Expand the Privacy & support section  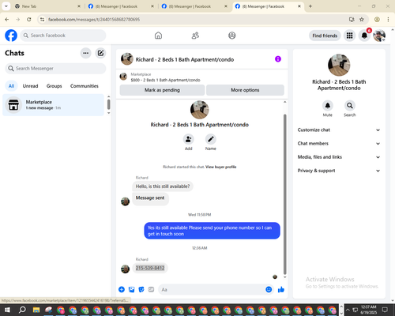coord(339,171)
